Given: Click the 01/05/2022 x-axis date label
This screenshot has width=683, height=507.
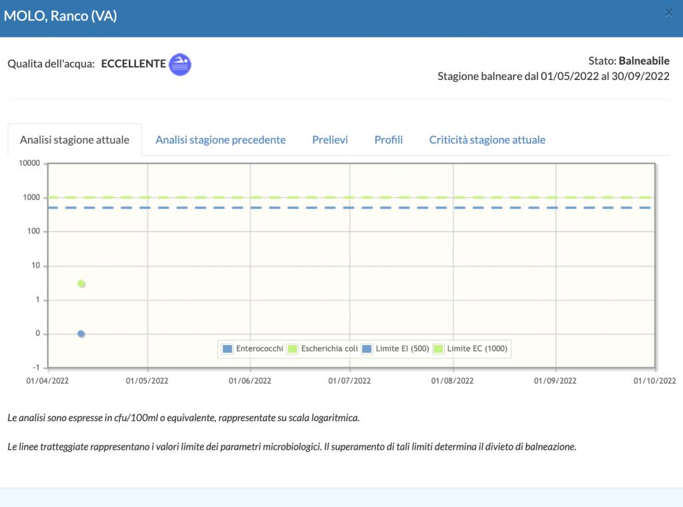Looking at the screenshot, I should tap(147, 381).
